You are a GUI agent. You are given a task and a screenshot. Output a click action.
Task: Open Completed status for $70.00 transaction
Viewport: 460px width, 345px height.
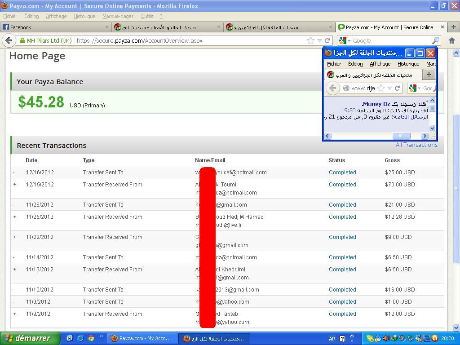click(342, 184)
